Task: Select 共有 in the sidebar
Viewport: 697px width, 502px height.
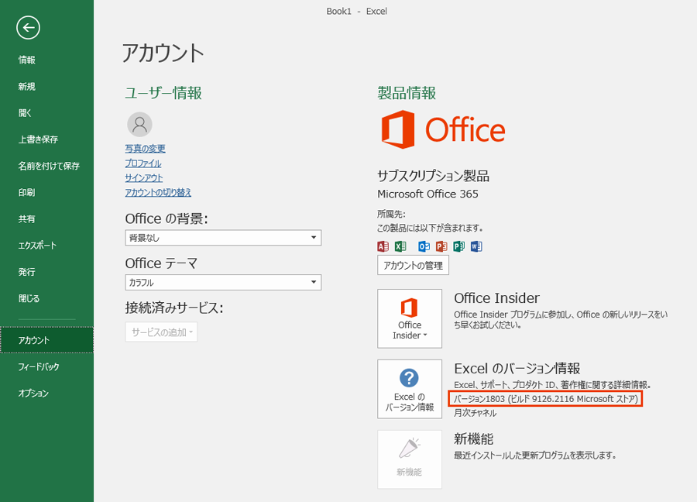Action: 46,218
